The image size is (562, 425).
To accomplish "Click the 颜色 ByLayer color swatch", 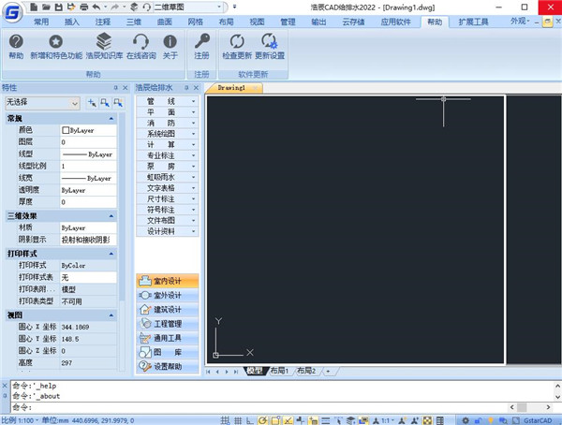I will pyautogui.click(x=66, y=130).
